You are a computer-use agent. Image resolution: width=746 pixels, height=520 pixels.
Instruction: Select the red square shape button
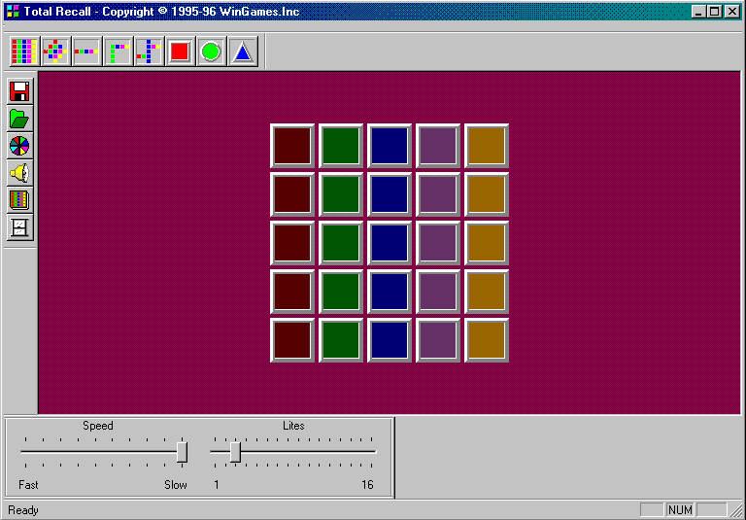pyautogui.click(x=180, y=51)
